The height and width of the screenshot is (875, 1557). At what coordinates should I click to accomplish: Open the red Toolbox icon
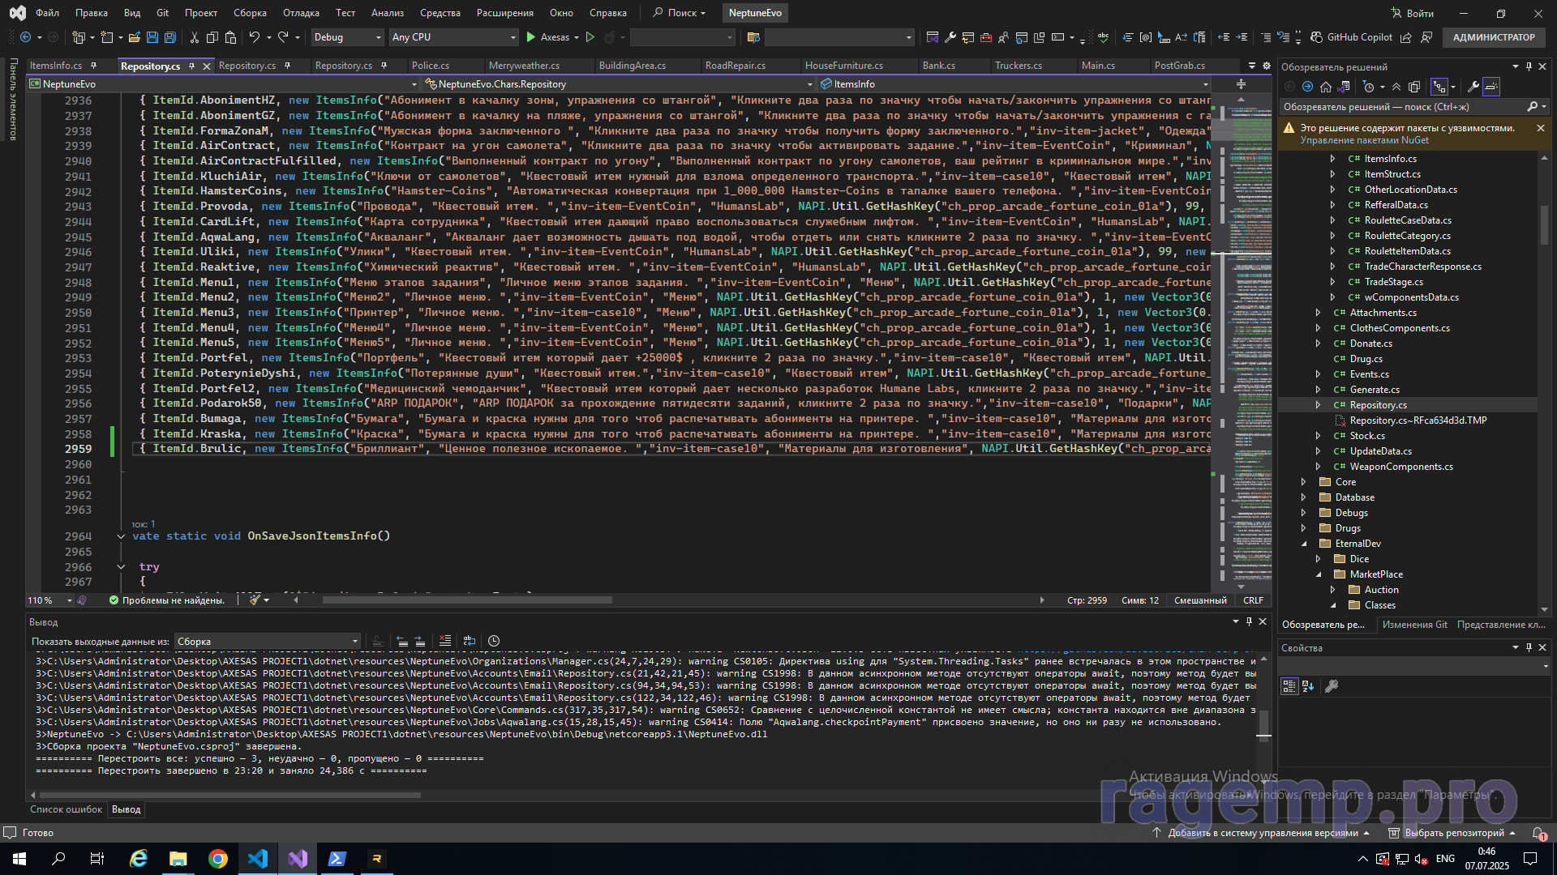[986, 37]
